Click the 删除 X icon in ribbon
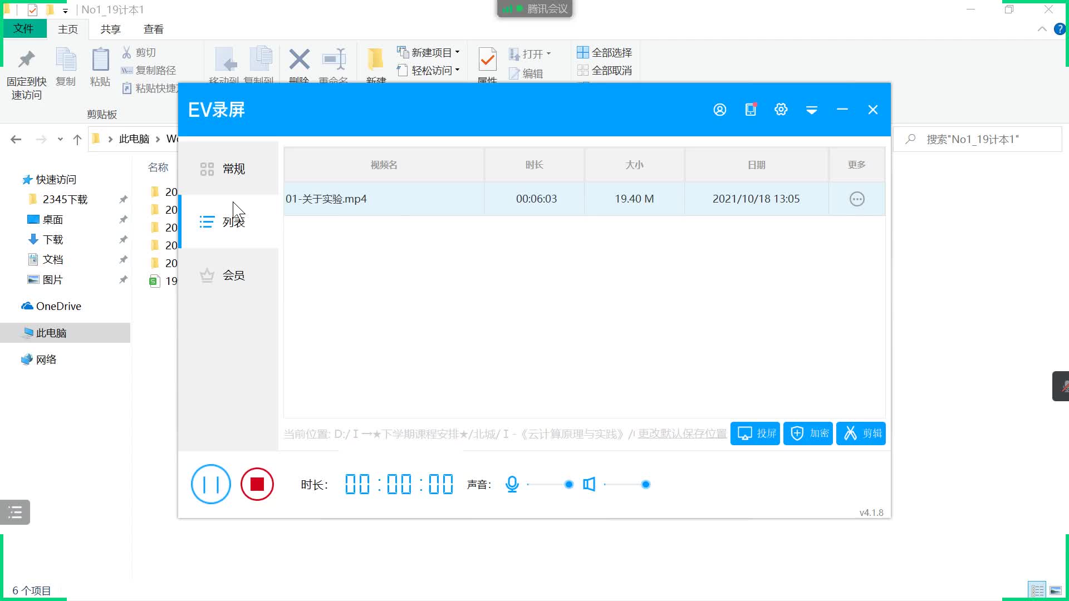This screenshot has height=601, width=1069. pos(300,59)
